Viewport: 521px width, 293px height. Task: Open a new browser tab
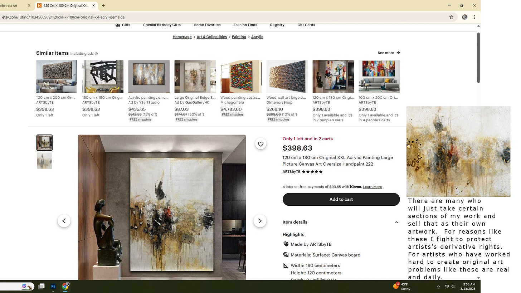click(x=103, y=5)
